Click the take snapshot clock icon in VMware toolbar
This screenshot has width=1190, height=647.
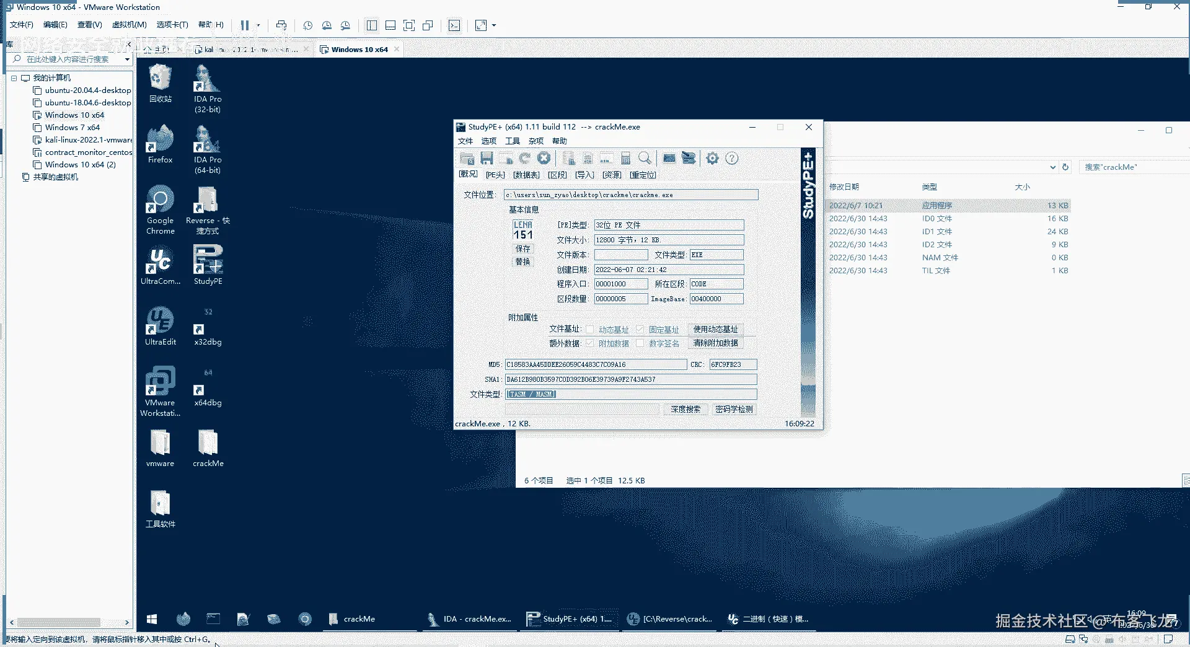(308, 25)
